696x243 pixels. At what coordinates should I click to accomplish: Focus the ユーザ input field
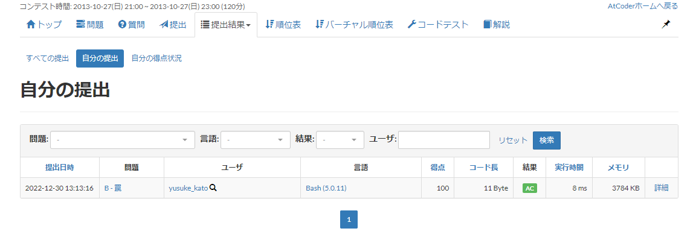pos(444,140)
